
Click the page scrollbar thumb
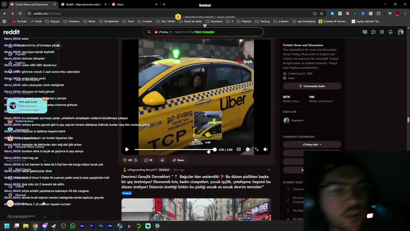pos(408,120)
